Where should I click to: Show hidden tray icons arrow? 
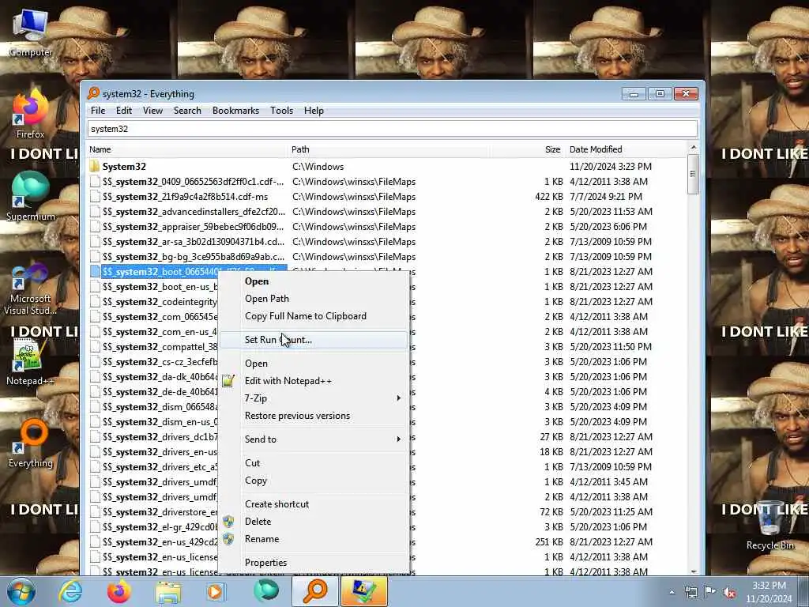[672, 592]
